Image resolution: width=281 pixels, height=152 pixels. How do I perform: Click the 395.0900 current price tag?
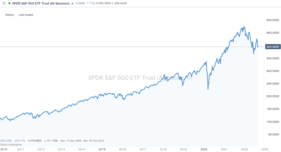272,47
